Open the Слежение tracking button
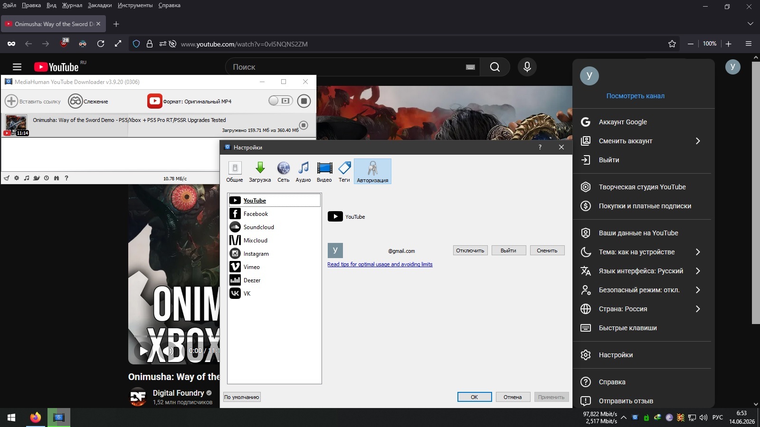760x427 pixels. (x=88, y=101)
